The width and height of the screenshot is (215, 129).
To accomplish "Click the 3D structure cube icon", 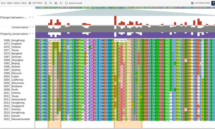I will click(x=192, y=3).
